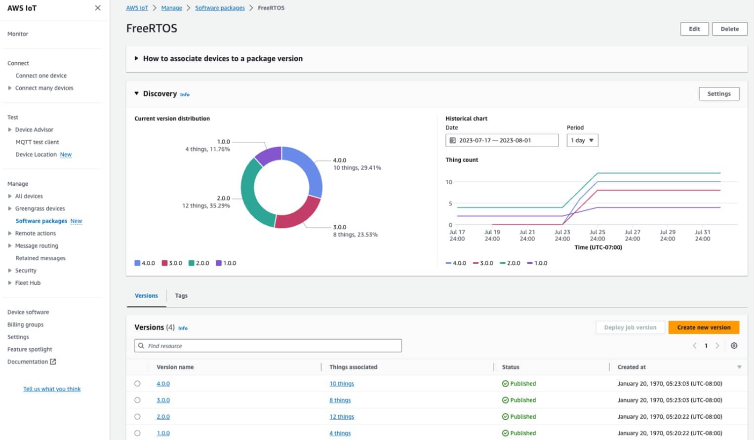
Task: Click Tell us what you think link
Action: [52, 389]
